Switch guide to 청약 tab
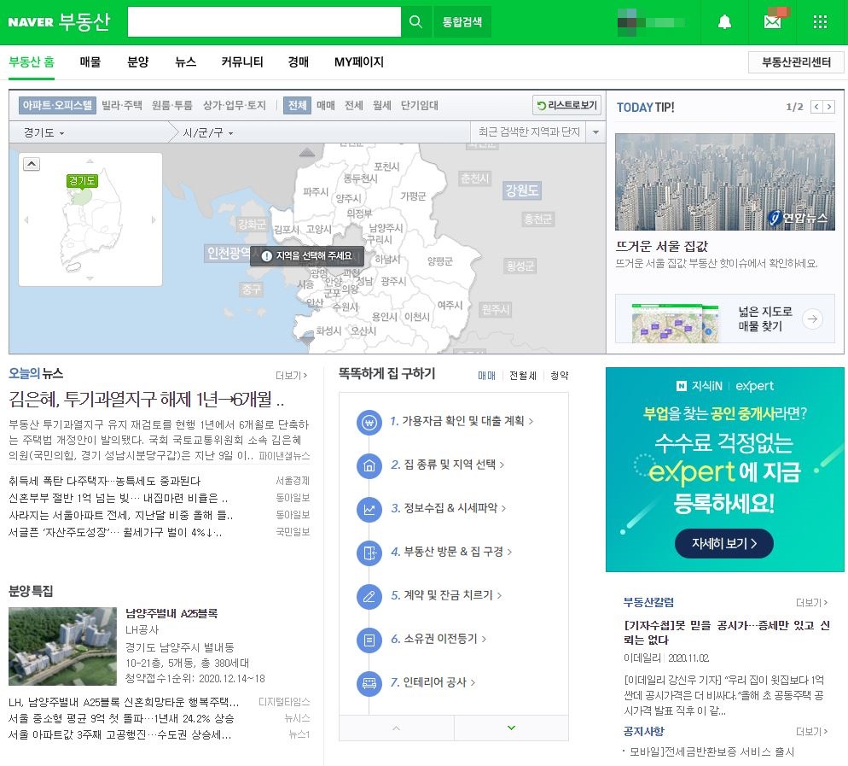The width and height of the screenshot is (848, 766). (559, 375)
